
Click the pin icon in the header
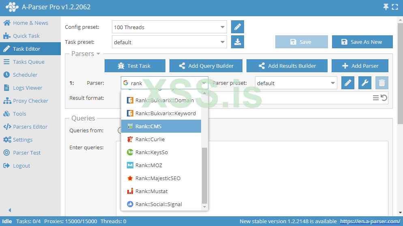386,7
